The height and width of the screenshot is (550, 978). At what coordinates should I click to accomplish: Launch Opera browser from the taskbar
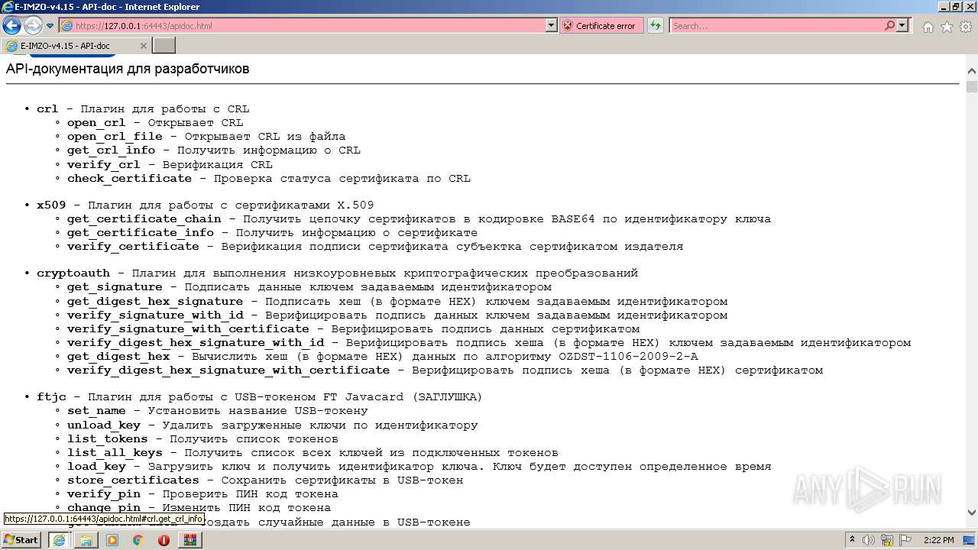(x=164, y=540)
